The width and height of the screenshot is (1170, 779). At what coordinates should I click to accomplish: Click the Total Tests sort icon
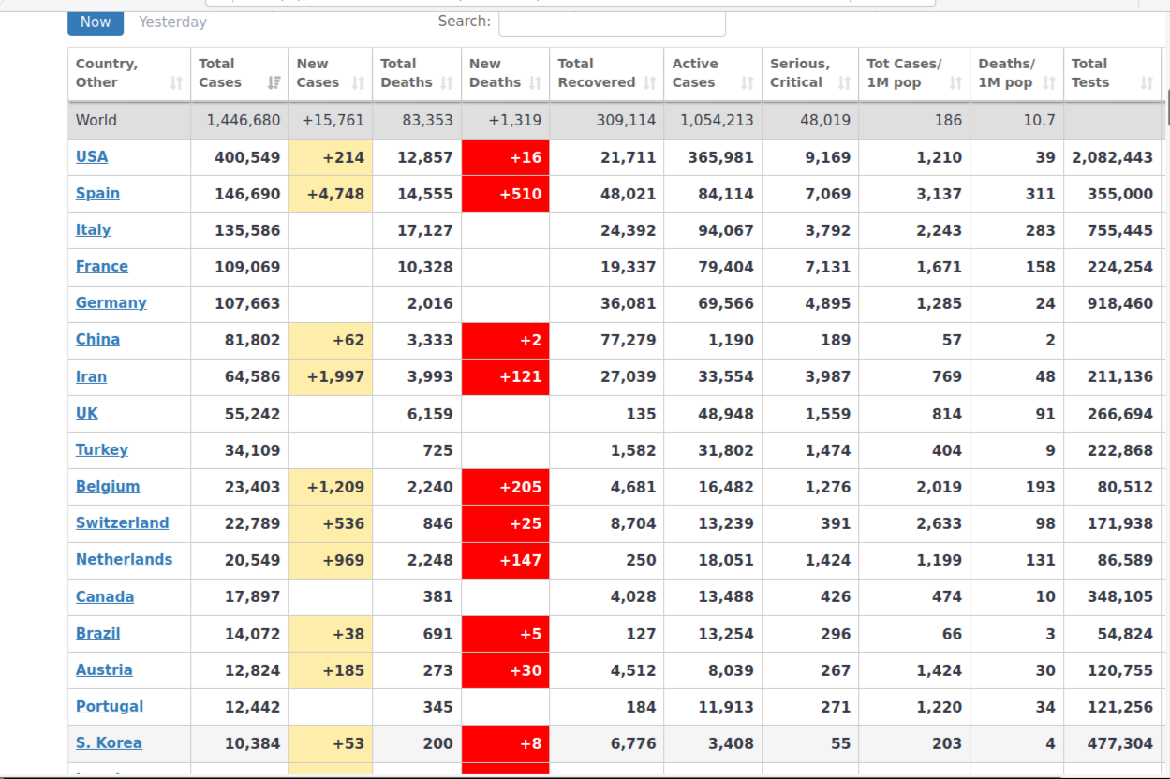coord(1146,83)
